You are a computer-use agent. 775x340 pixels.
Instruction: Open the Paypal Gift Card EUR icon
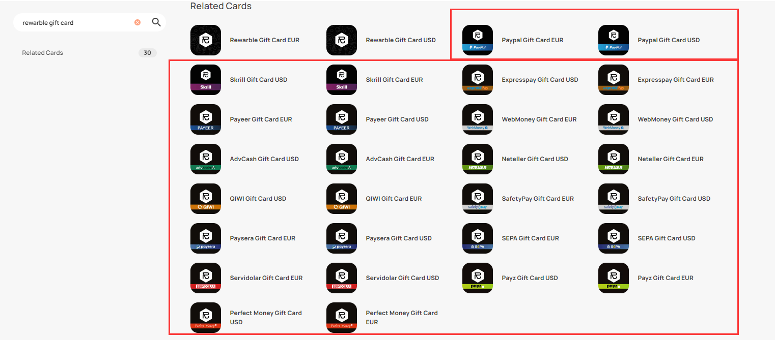click(x=478, y=40)
